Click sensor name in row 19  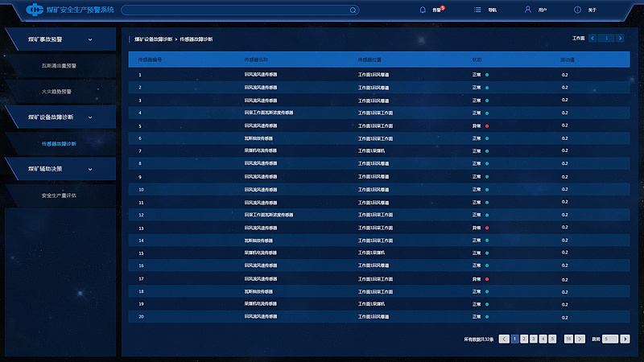click(x=261, y=304)
